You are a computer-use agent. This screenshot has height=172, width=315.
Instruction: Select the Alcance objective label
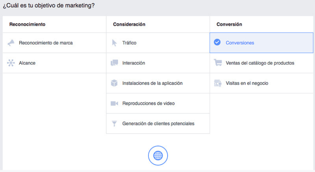27,63
